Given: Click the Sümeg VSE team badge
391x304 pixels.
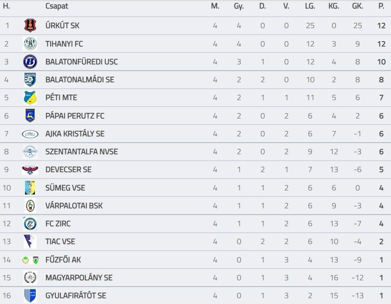Looking at the screenshot, I should pyautogui.click(x=30, y=188).
